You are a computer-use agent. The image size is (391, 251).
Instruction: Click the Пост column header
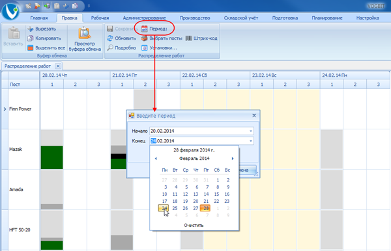click(x=24, y=85)
